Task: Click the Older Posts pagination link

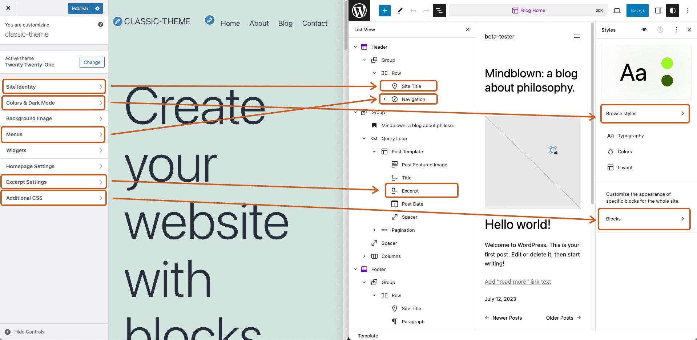Action: point(563,318)
